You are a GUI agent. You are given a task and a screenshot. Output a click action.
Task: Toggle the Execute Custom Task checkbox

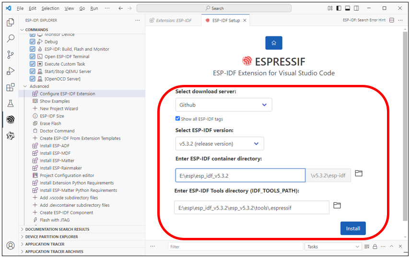33,64
